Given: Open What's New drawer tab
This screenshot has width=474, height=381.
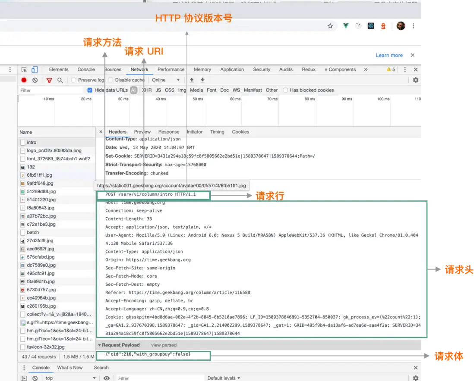Looking at the screenshot, I should point(70,367).
